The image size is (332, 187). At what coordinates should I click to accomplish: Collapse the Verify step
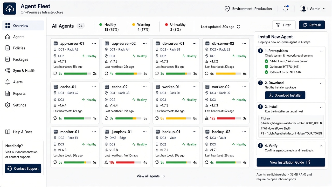[321, 146]
